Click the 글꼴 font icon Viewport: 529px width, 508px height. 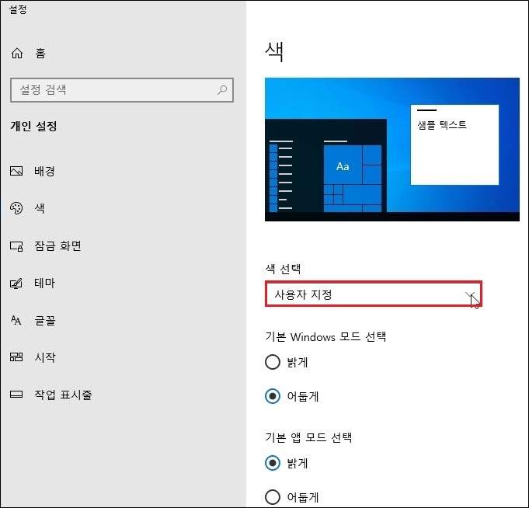16,320
